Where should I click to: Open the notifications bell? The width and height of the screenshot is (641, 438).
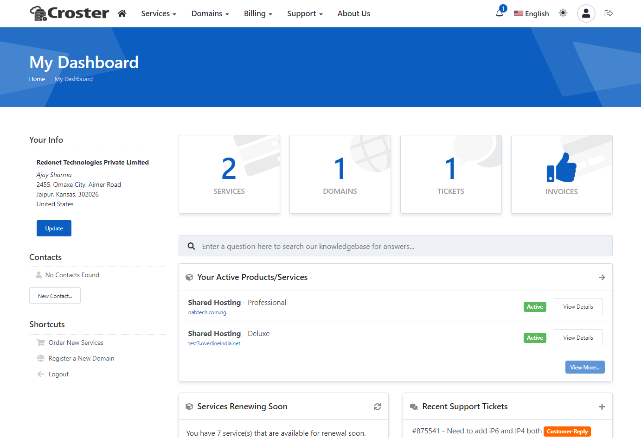click(499, 13)
